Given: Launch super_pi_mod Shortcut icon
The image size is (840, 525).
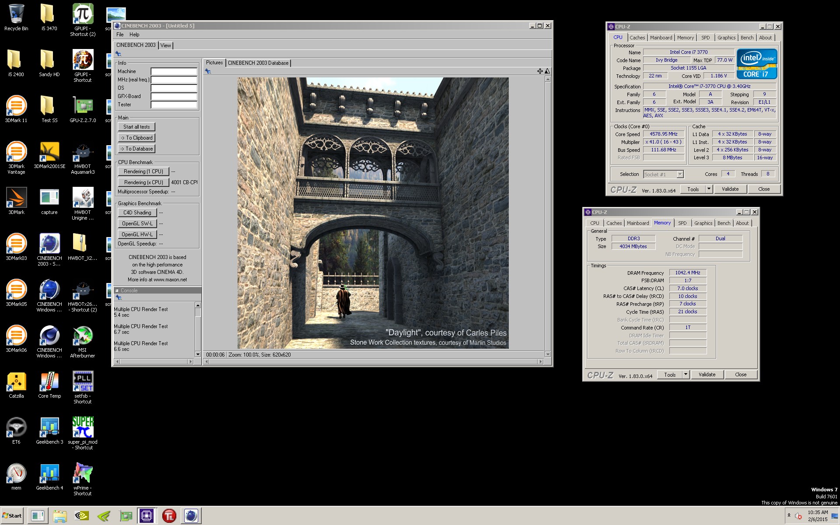Looking at the screenshot, I should click(83, 434).
